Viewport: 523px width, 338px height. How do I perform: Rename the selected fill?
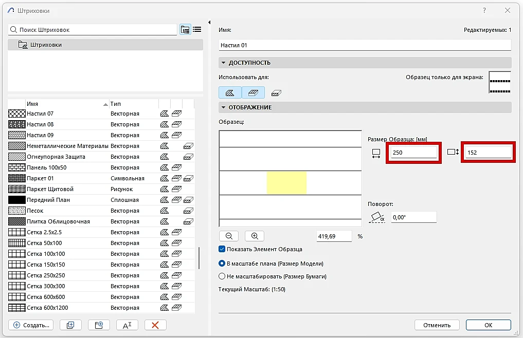127,325
